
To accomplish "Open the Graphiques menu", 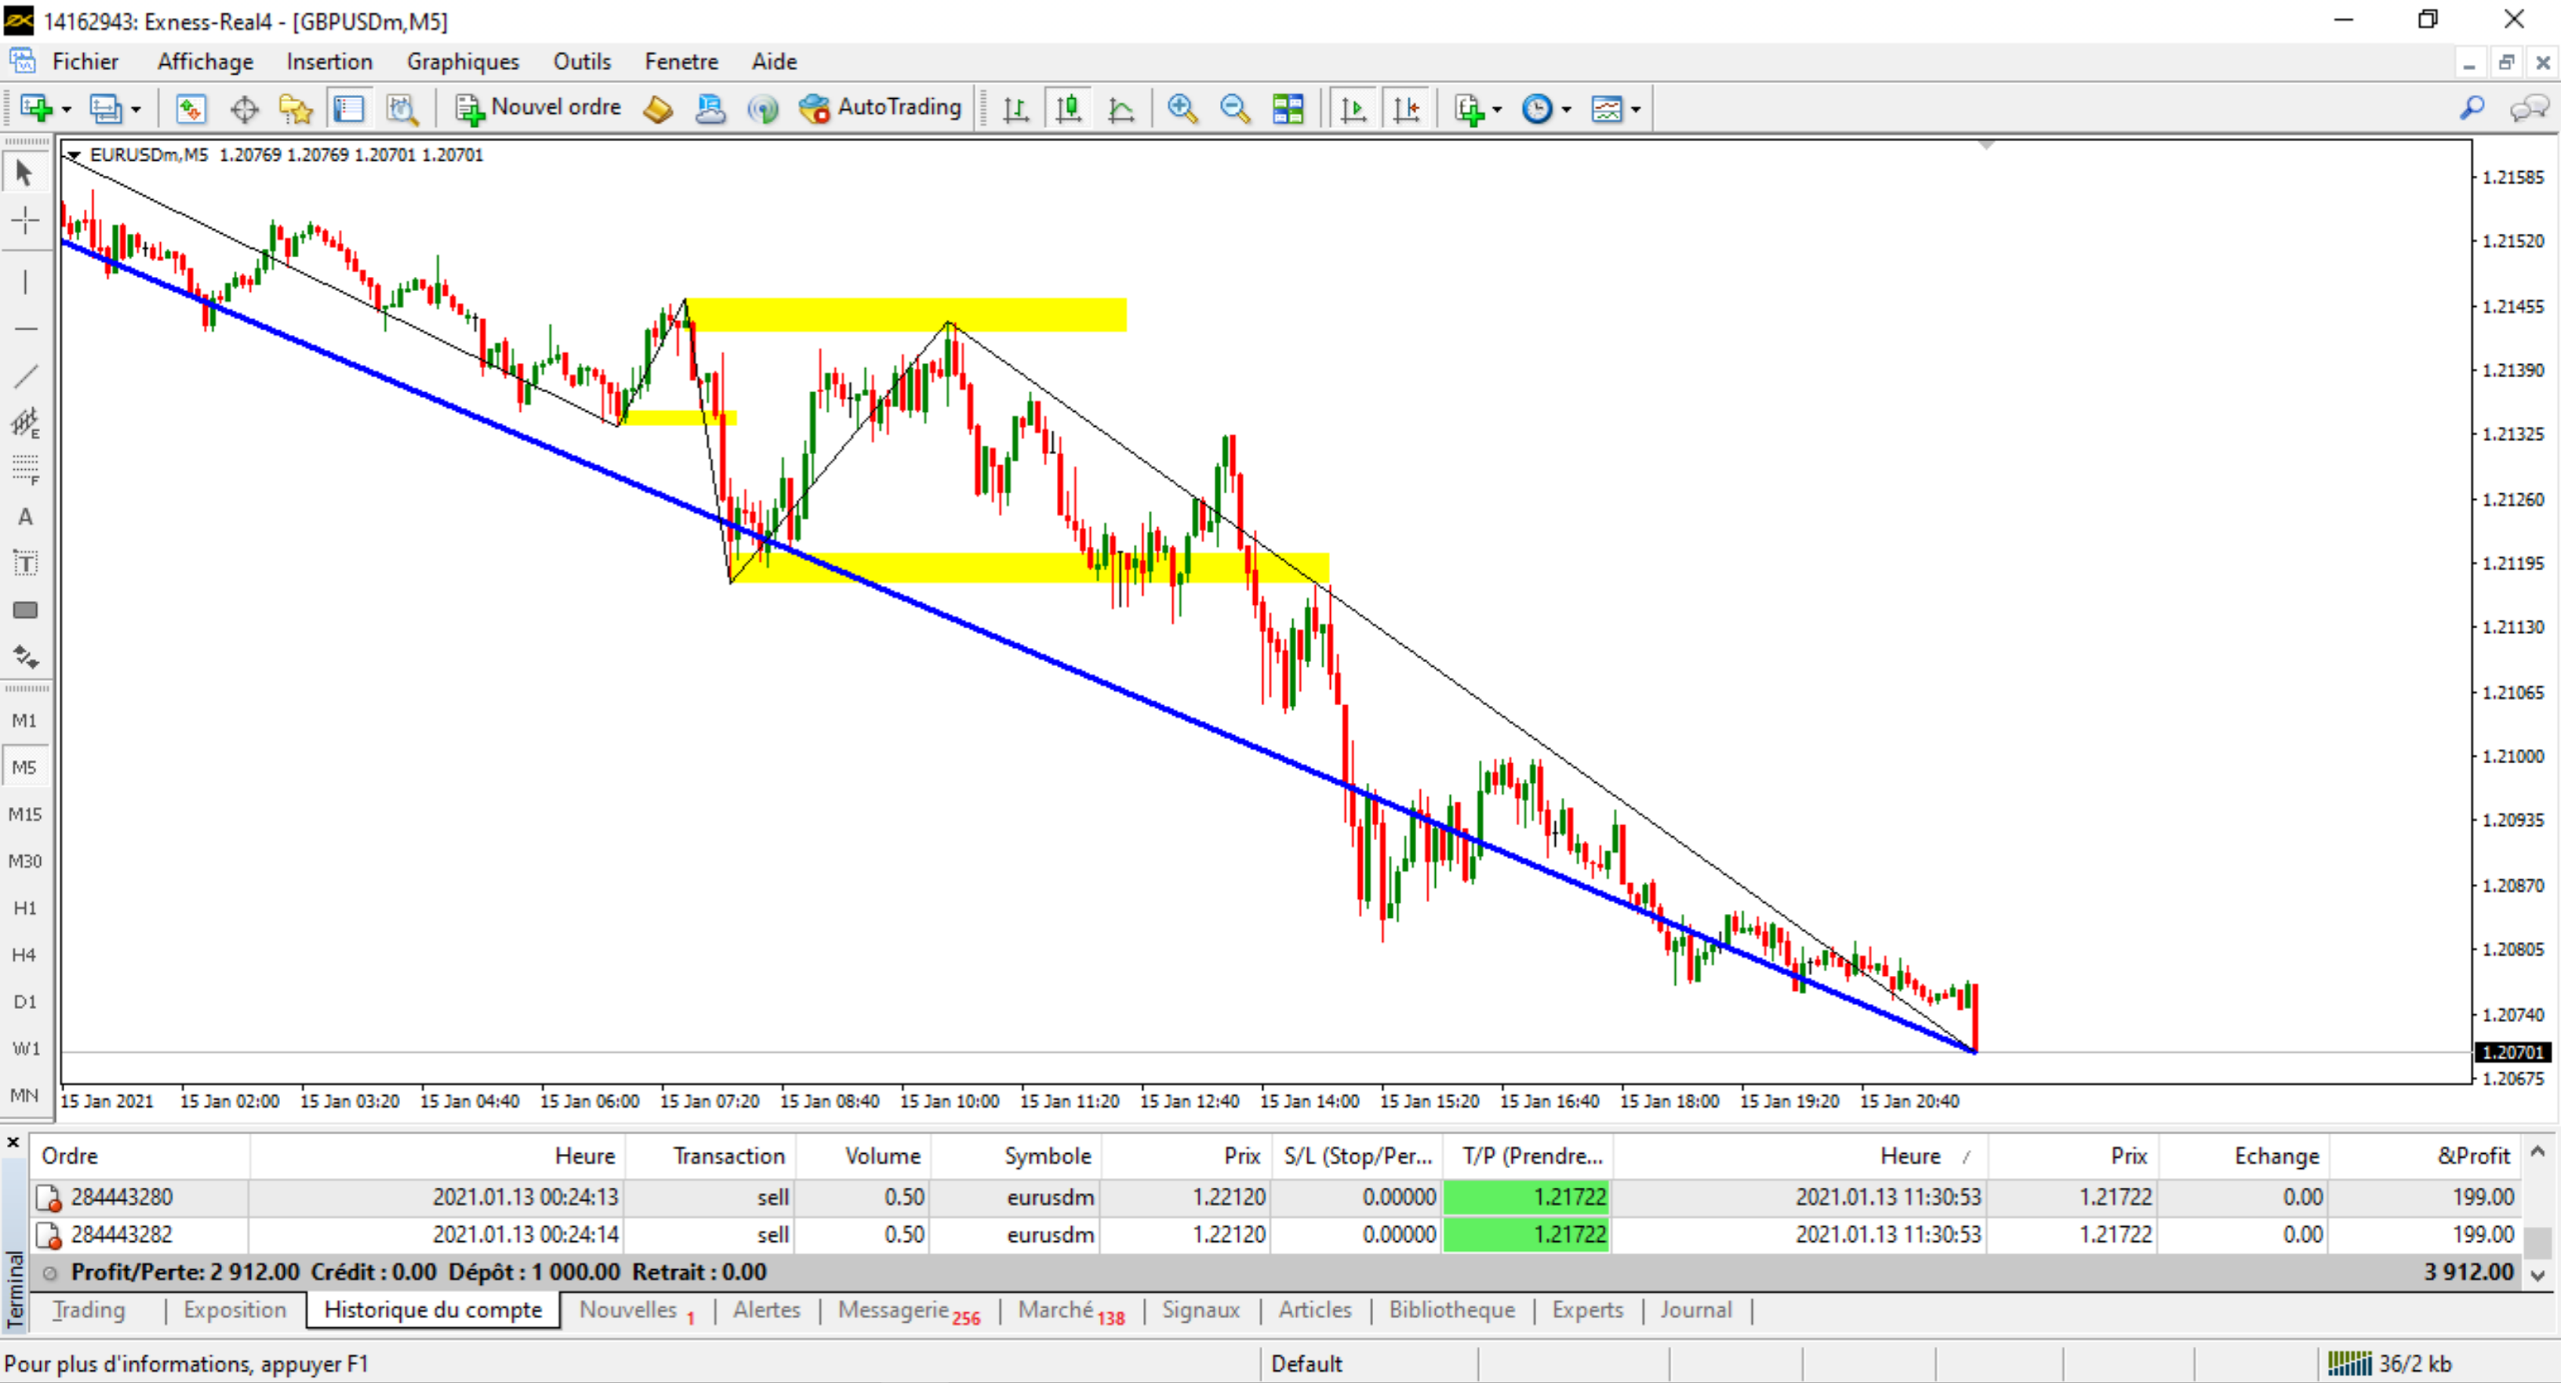I will 462,62.
